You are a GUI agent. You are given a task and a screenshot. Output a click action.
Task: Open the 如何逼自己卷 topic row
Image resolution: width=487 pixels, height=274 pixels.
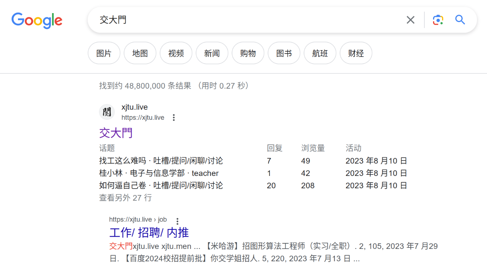pos(122,185)
